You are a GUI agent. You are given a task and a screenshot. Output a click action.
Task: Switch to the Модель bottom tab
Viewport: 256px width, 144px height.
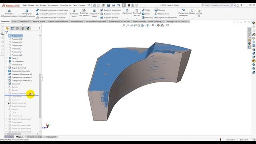[x=20, y=137]
